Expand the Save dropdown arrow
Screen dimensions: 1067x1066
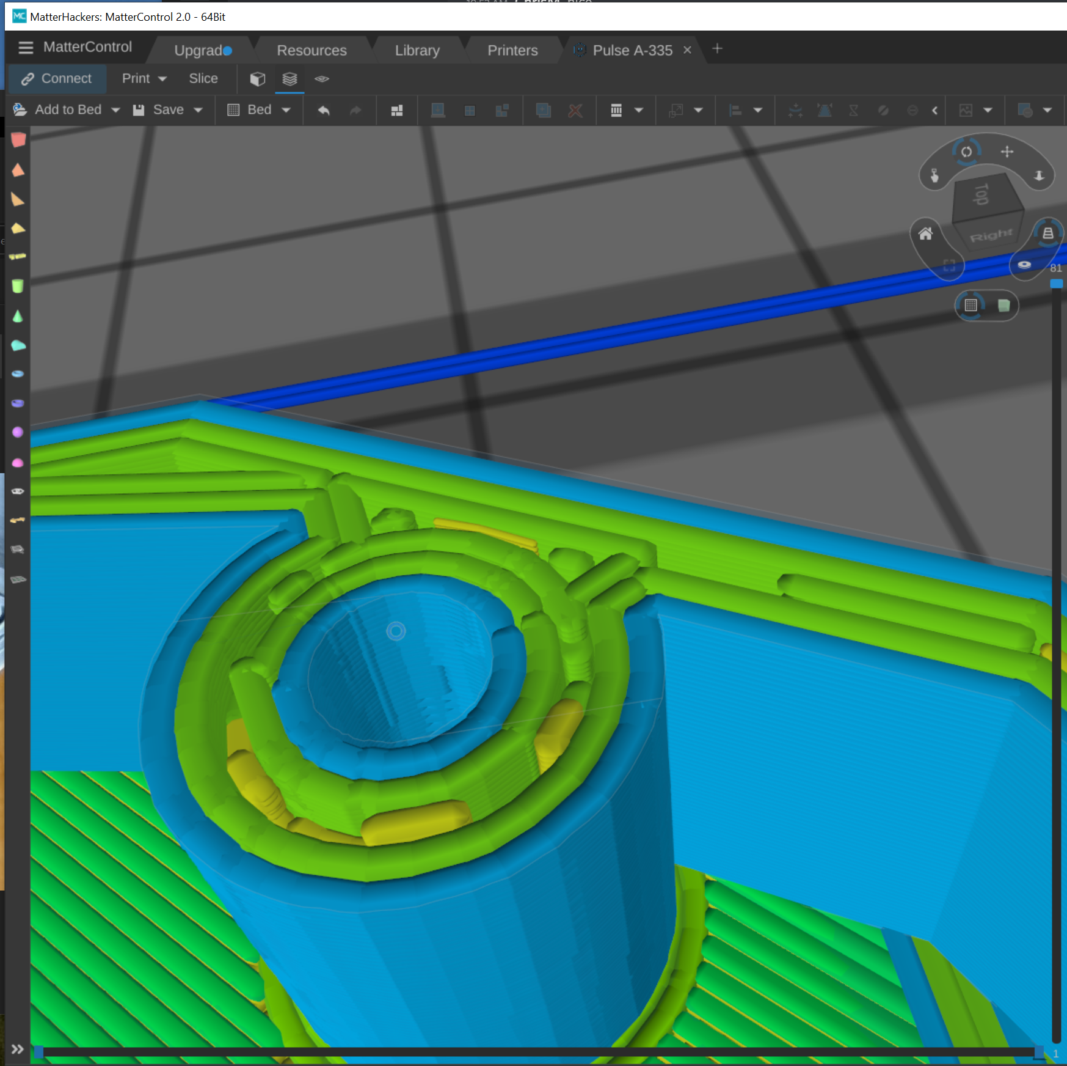[x=198, y=110]
